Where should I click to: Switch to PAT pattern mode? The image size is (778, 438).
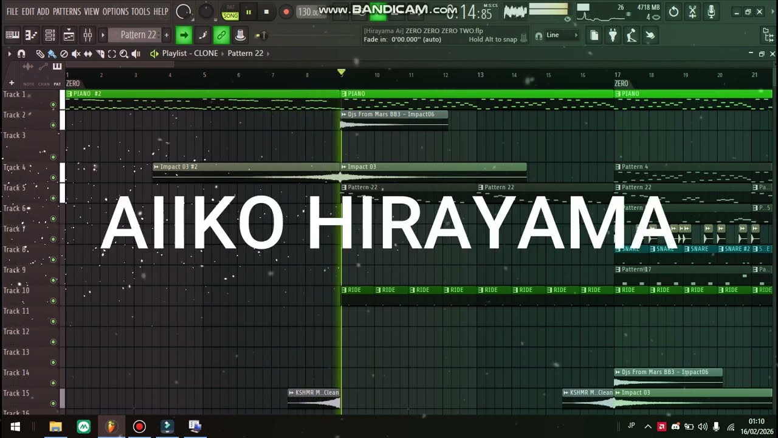230,7
